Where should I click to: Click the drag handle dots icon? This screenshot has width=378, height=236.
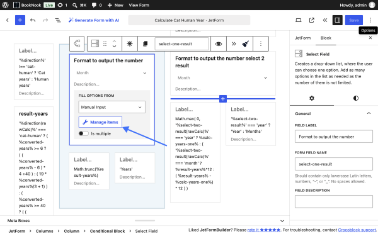(x=105, y=43)
